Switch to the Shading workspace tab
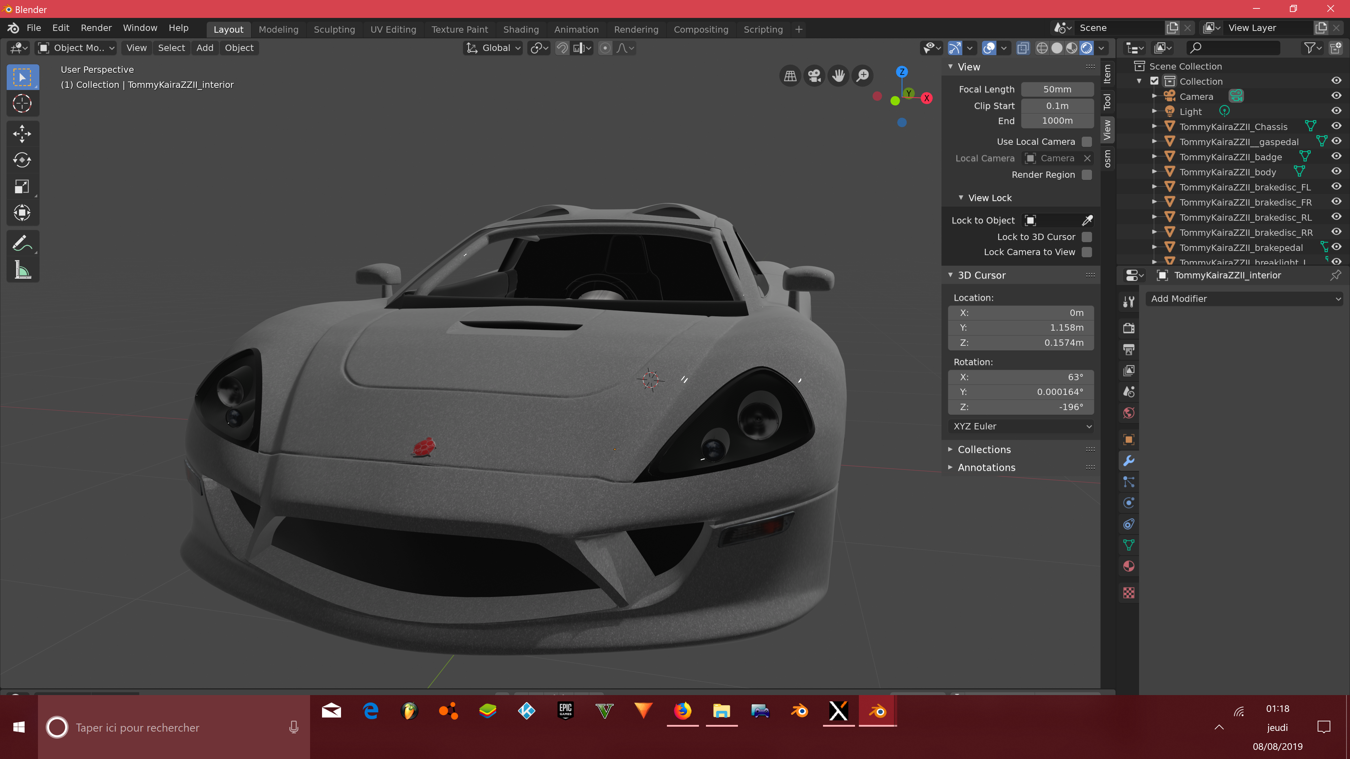This screenshot has height=759, width=1350. coord(521,30)
